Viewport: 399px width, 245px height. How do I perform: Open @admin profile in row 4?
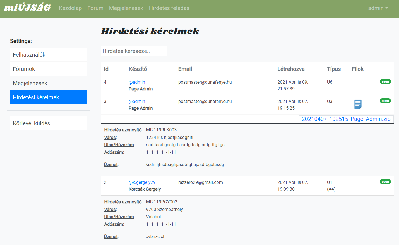[x=137, y=82]
